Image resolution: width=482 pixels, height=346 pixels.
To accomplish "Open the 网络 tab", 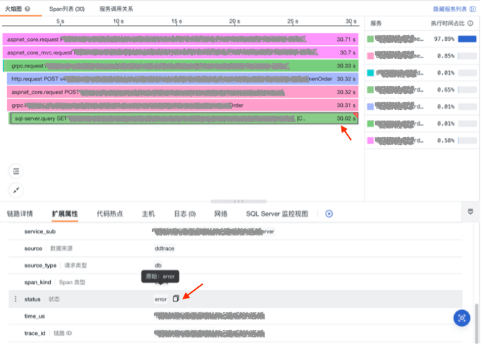I will (221, 214).
